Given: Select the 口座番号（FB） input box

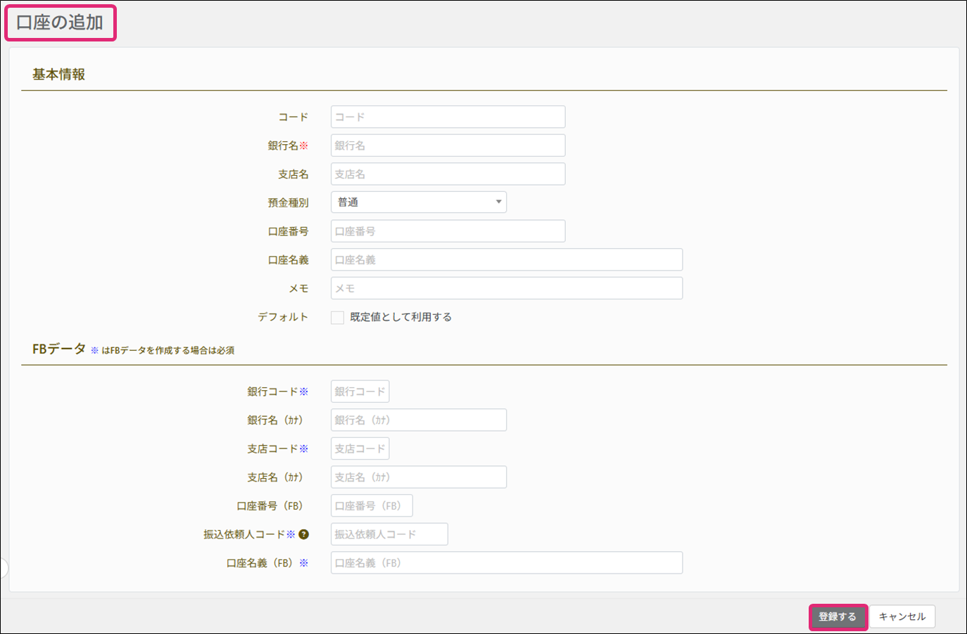Looking at the screenshot, I should coord(372,506).
